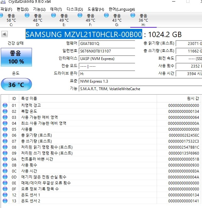This screenshot has height=208, width=202.
Task: Open the 테마(T) menu
Action: [56, 9]
